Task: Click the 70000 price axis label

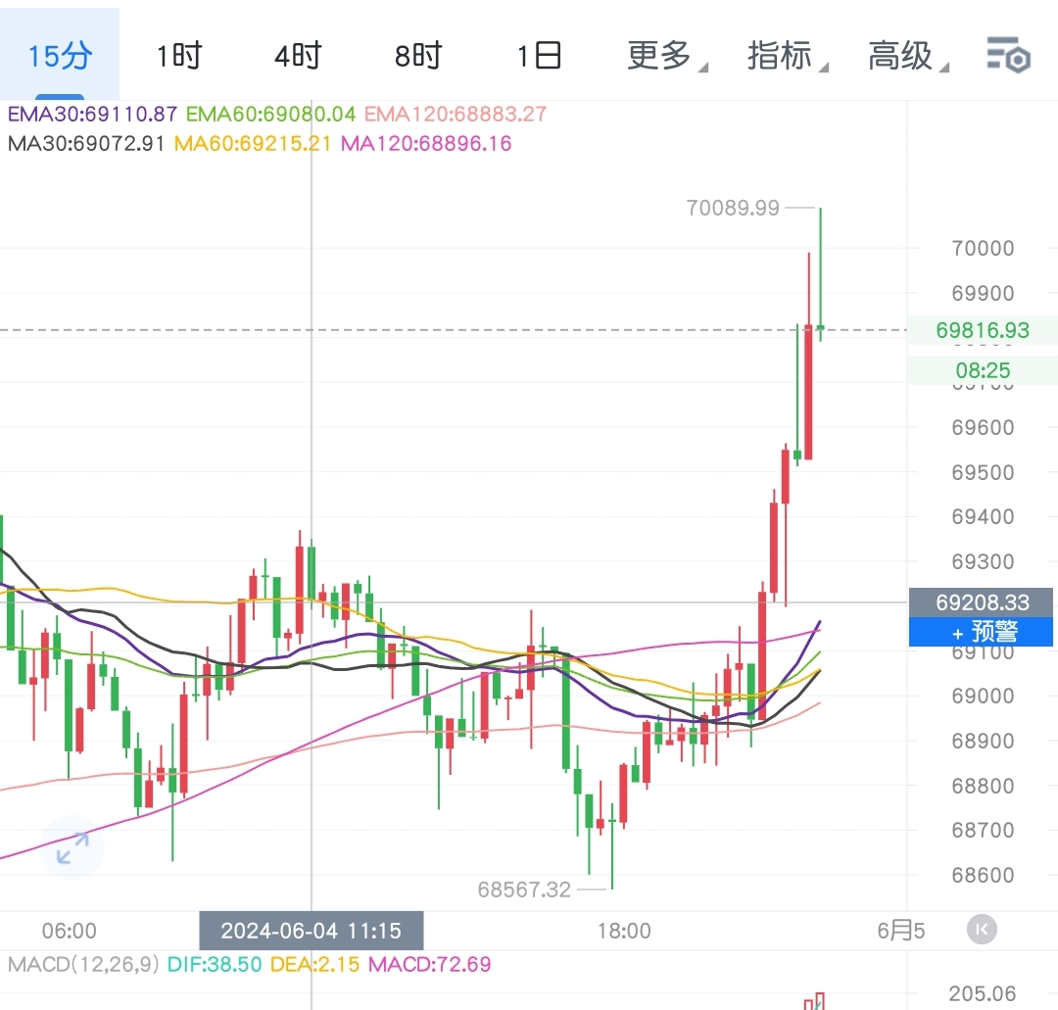Action: (x=983, y=248)
